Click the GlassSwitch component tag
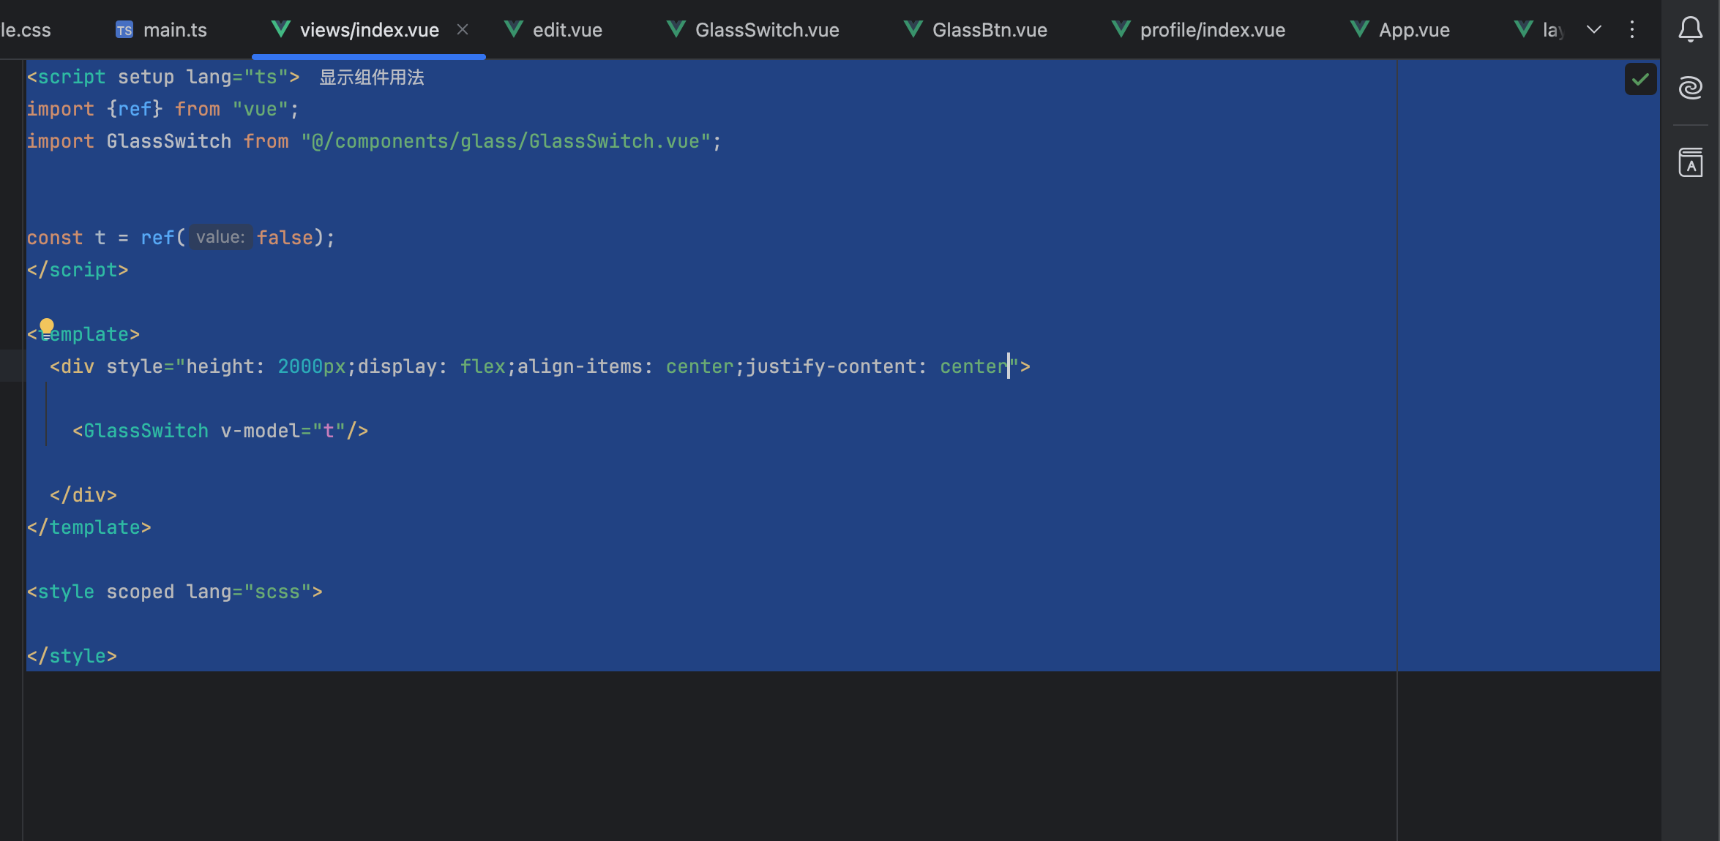1720x841 pixels. click(146, 431)
